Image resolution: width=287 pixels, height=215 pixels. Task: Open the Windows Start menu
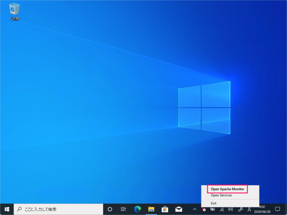point(7,209)
